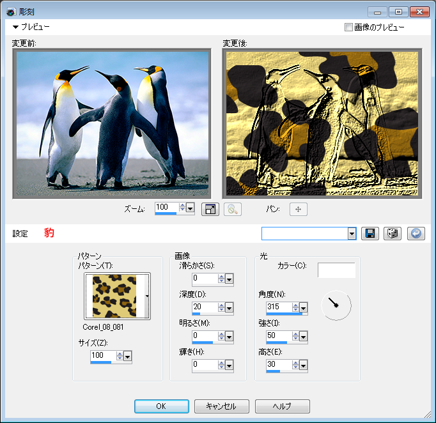Click the ヘルプ button
This screenshot has width=436, height=423.
pos(282,406)
